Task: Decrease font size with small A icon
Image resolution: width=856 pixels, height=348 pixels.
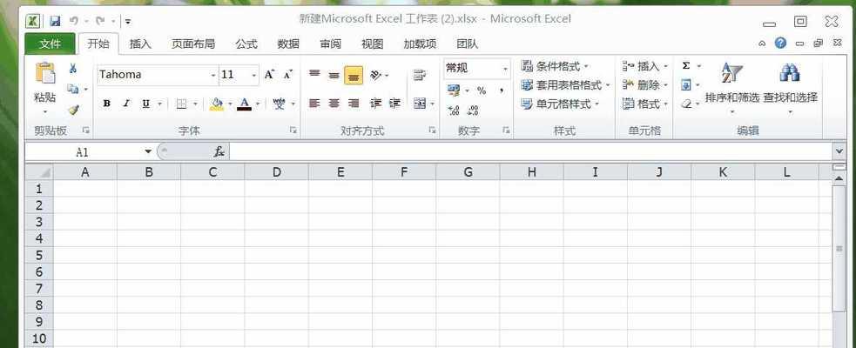Action: [x=287, y=75]
